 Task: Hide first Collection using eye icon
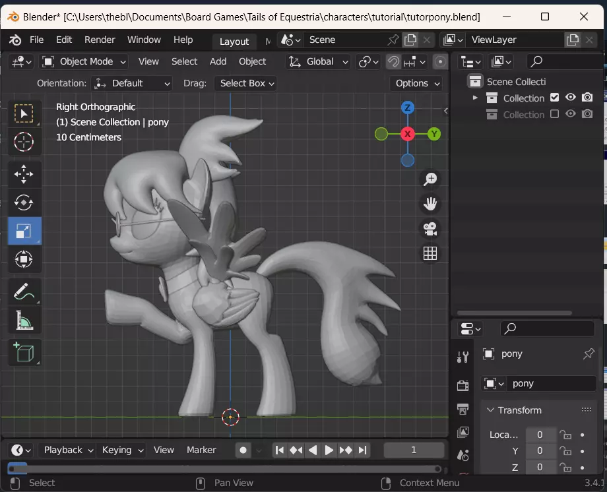[571, 98]
